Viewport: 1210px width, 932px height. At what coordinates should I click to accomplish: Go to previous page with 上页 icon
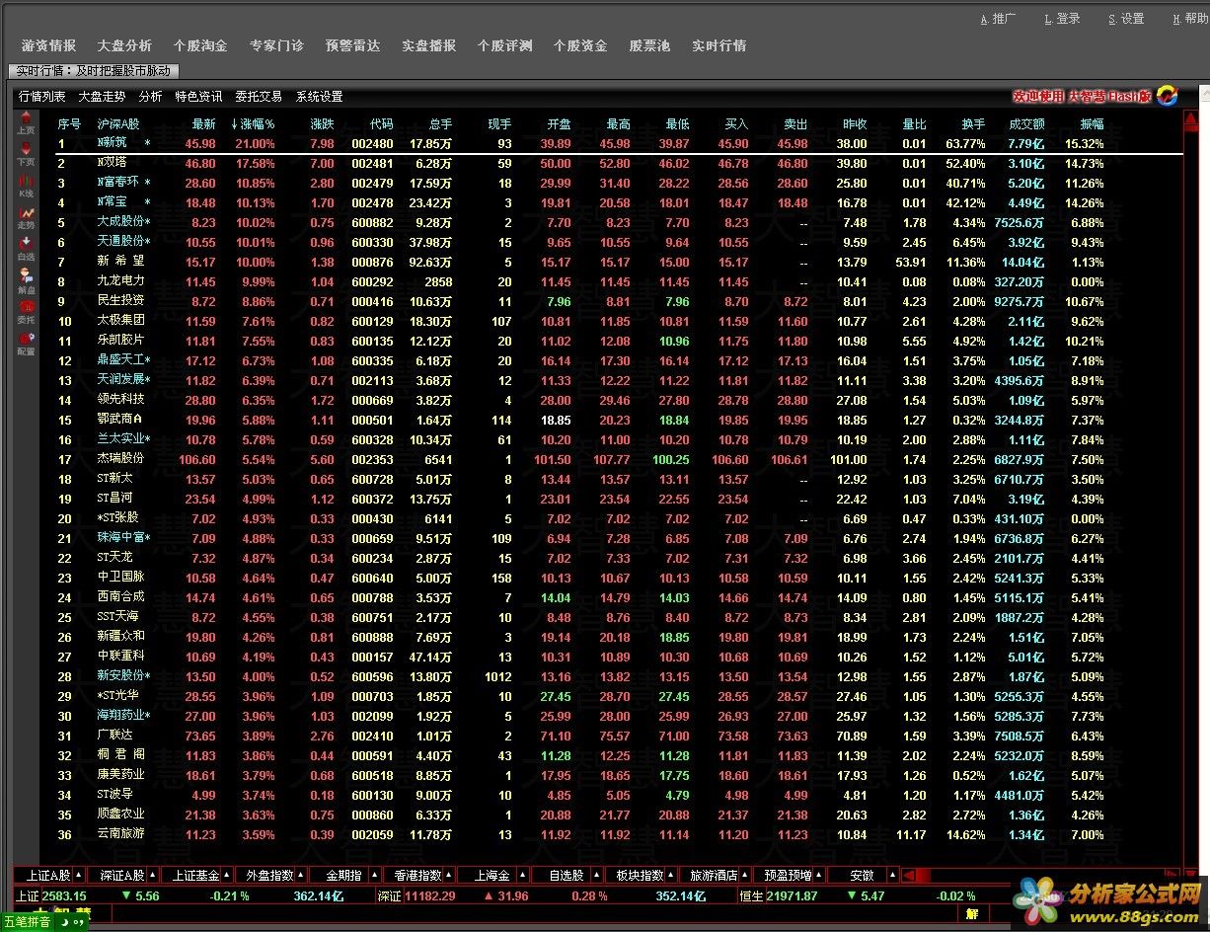click(x=26, y=122)
